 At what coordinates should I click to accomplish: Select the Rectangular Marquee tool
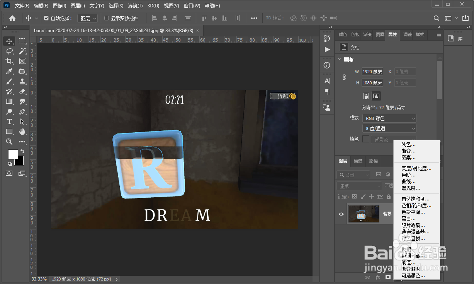pyautogui.click(x=22, y=41)
